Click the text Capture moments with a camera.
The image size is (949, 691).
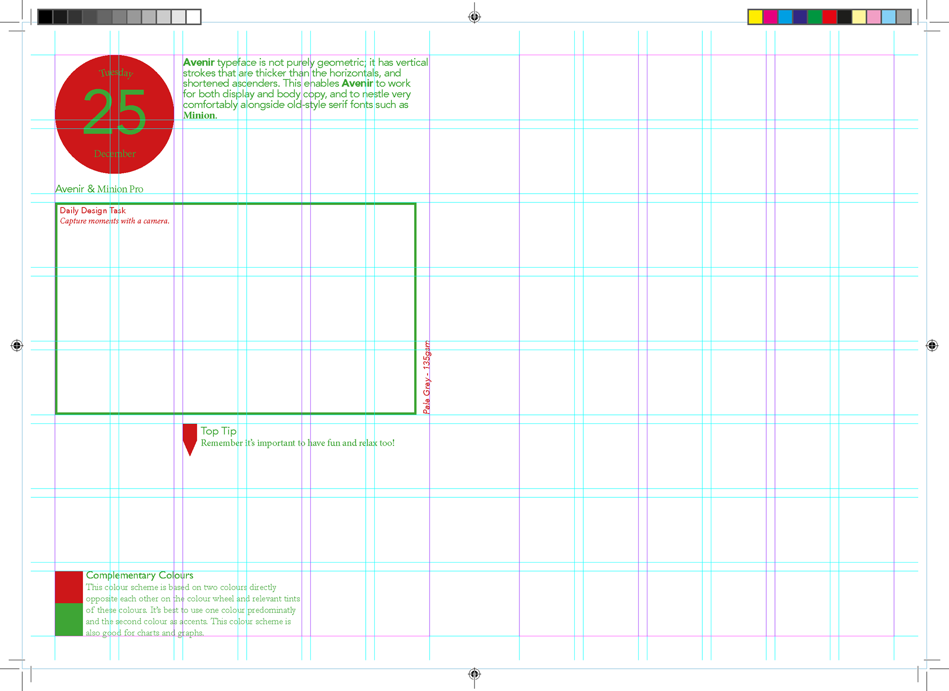pos(115,221)
